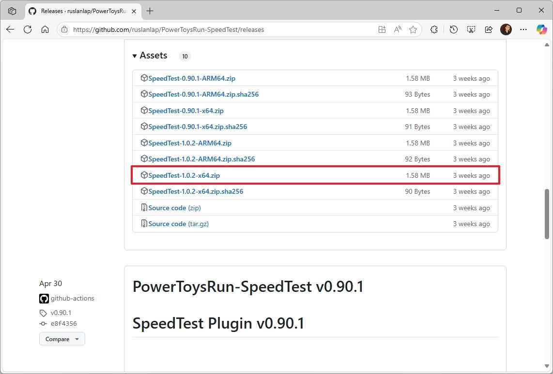Viewport: 553px width, 374px height.
Task: Click the Read aloud icon
Action: 398,29
